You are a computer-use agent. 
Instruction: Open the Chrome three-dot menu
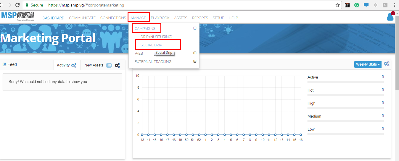coord(395,5)
